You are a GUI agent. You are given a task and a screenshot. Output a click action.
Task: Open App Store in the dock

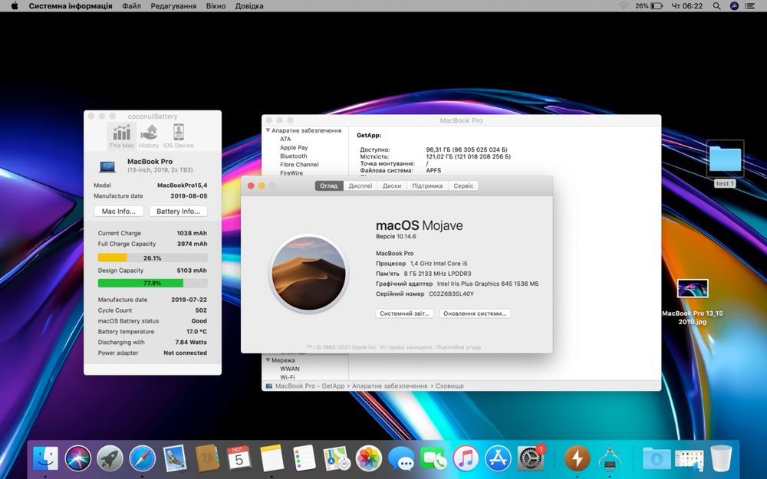point(498,459)
